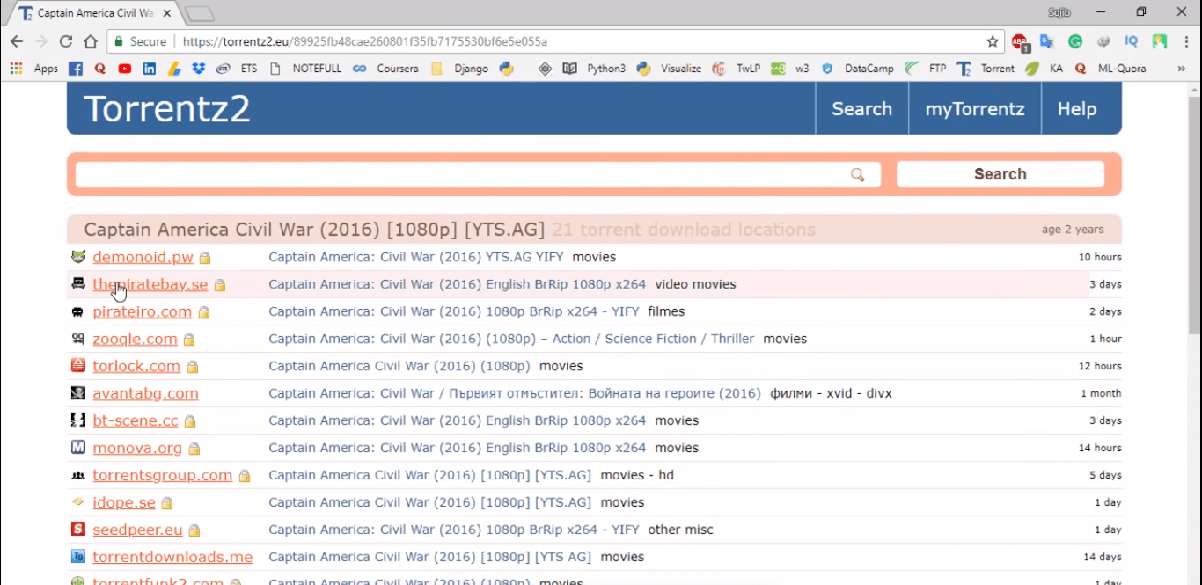Open Chrome's three-dot menu
Image resolution: width=1202 pixels, height=585 pixels.
[x=1187, y=41]
